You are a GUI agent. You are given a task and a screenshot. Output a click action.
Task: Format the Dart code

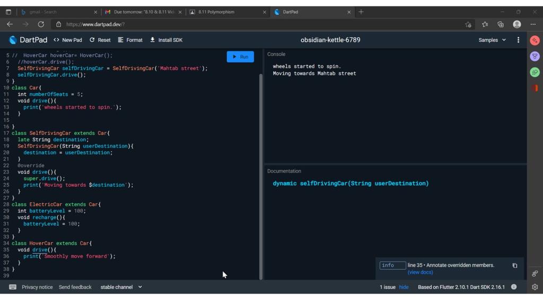(x=130, y=40)
